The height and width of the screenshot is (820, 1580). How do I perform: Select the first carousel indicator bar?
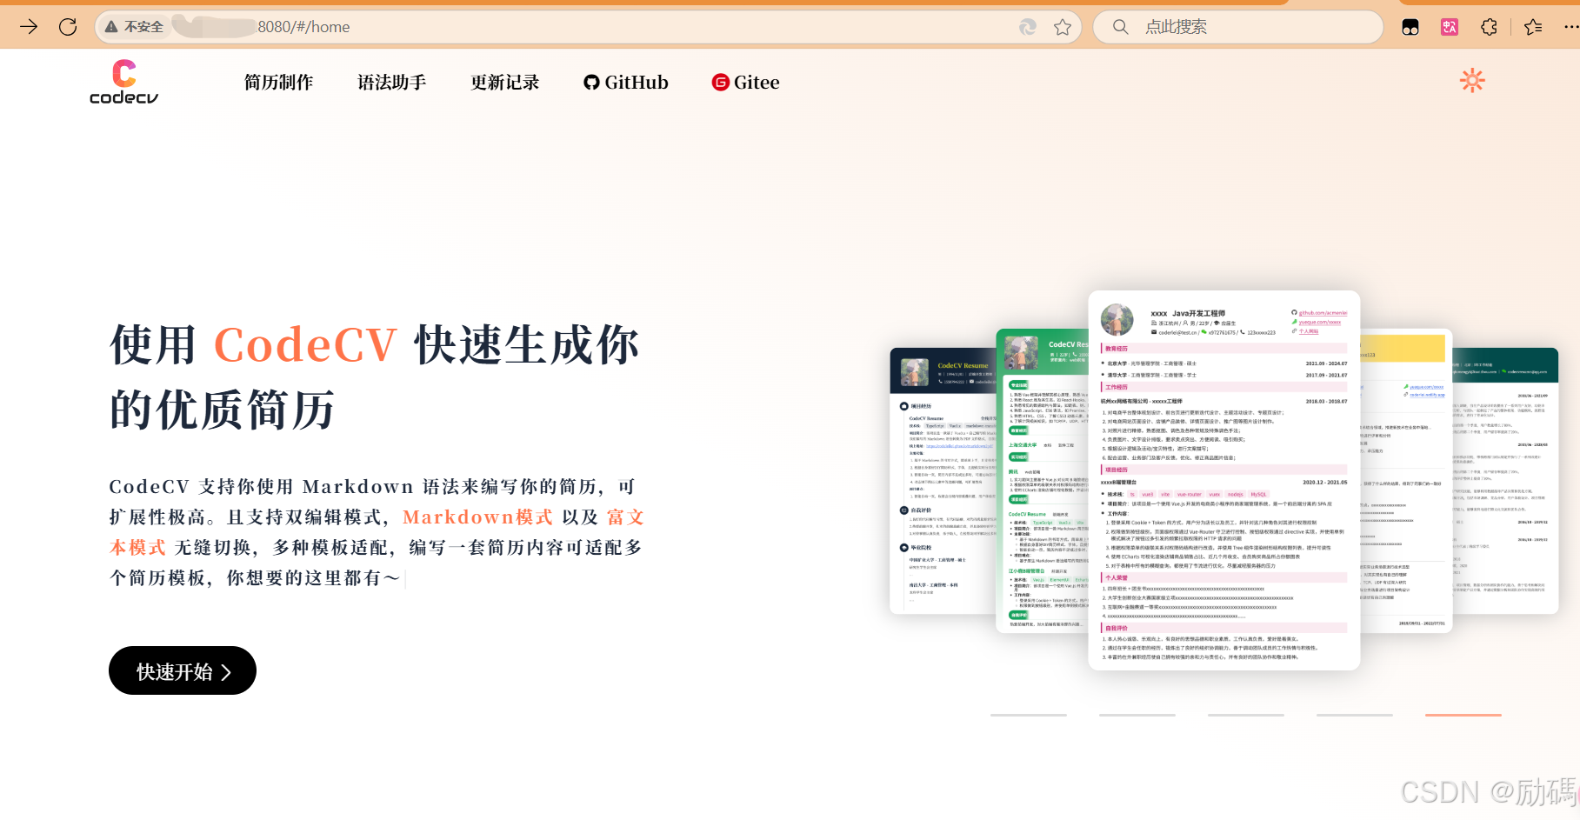(x=1029, y=715)
